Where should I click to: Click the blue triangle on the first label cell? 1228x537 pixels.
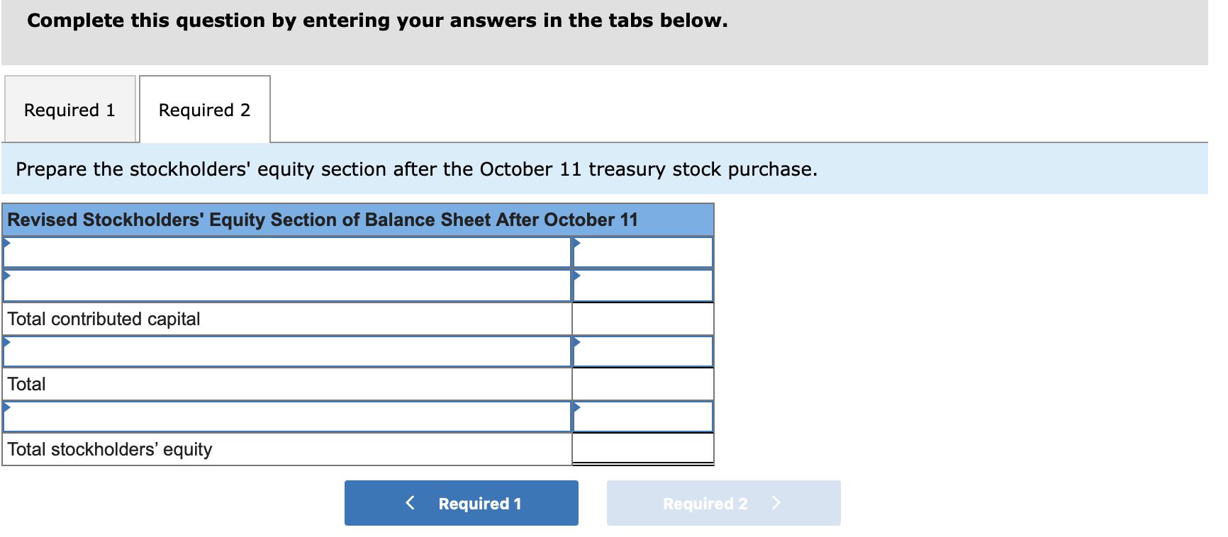(7, 244)
